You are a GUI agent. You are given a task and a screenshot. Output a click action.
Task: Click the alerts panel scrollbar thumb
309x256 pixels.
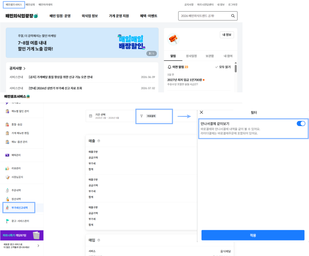(x=236, y=68)
